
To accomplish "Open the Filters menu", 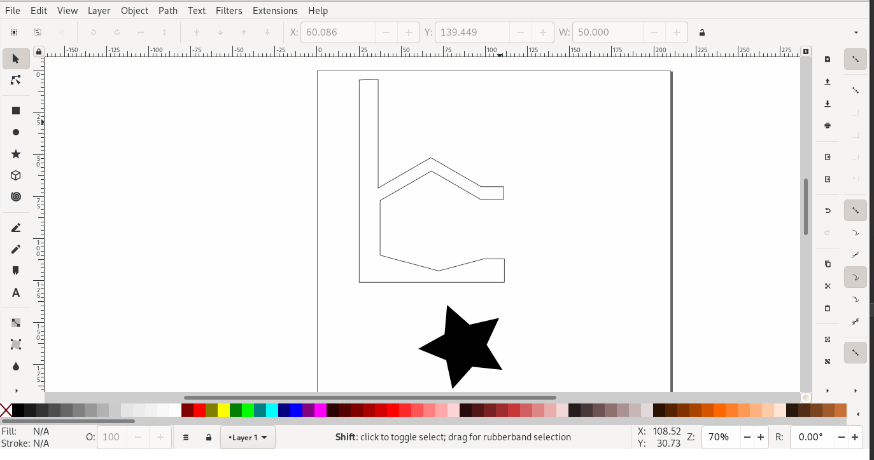I will 229,11.
